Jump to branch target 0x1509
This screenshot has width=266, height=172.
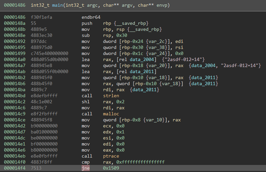111,168
